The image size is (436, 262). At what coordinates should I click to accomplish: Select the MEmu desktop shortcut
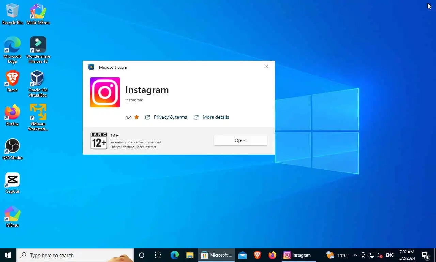click(x=13, y=217)
